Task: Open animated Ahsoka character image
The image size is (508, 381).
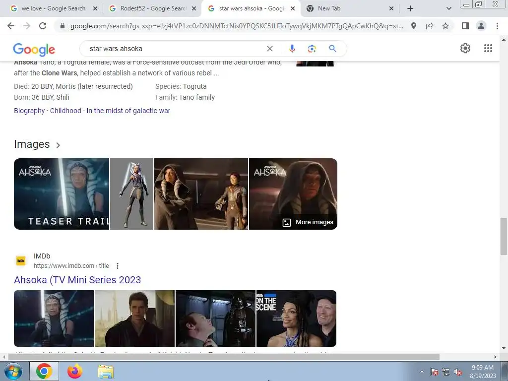Action: [131, 194]
